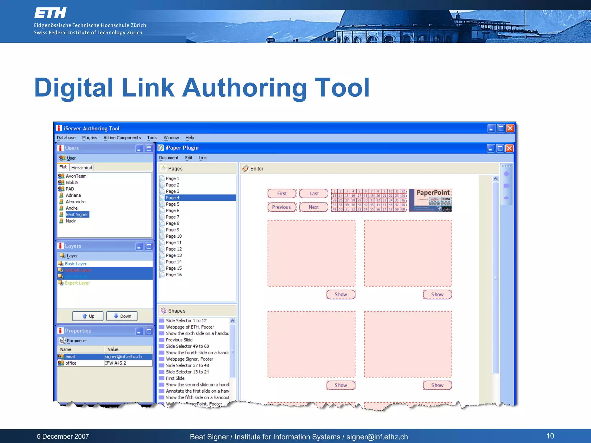The image size is (591, 443).
Task: Select user Beat Signer
Action: click(x=77, y=215)
